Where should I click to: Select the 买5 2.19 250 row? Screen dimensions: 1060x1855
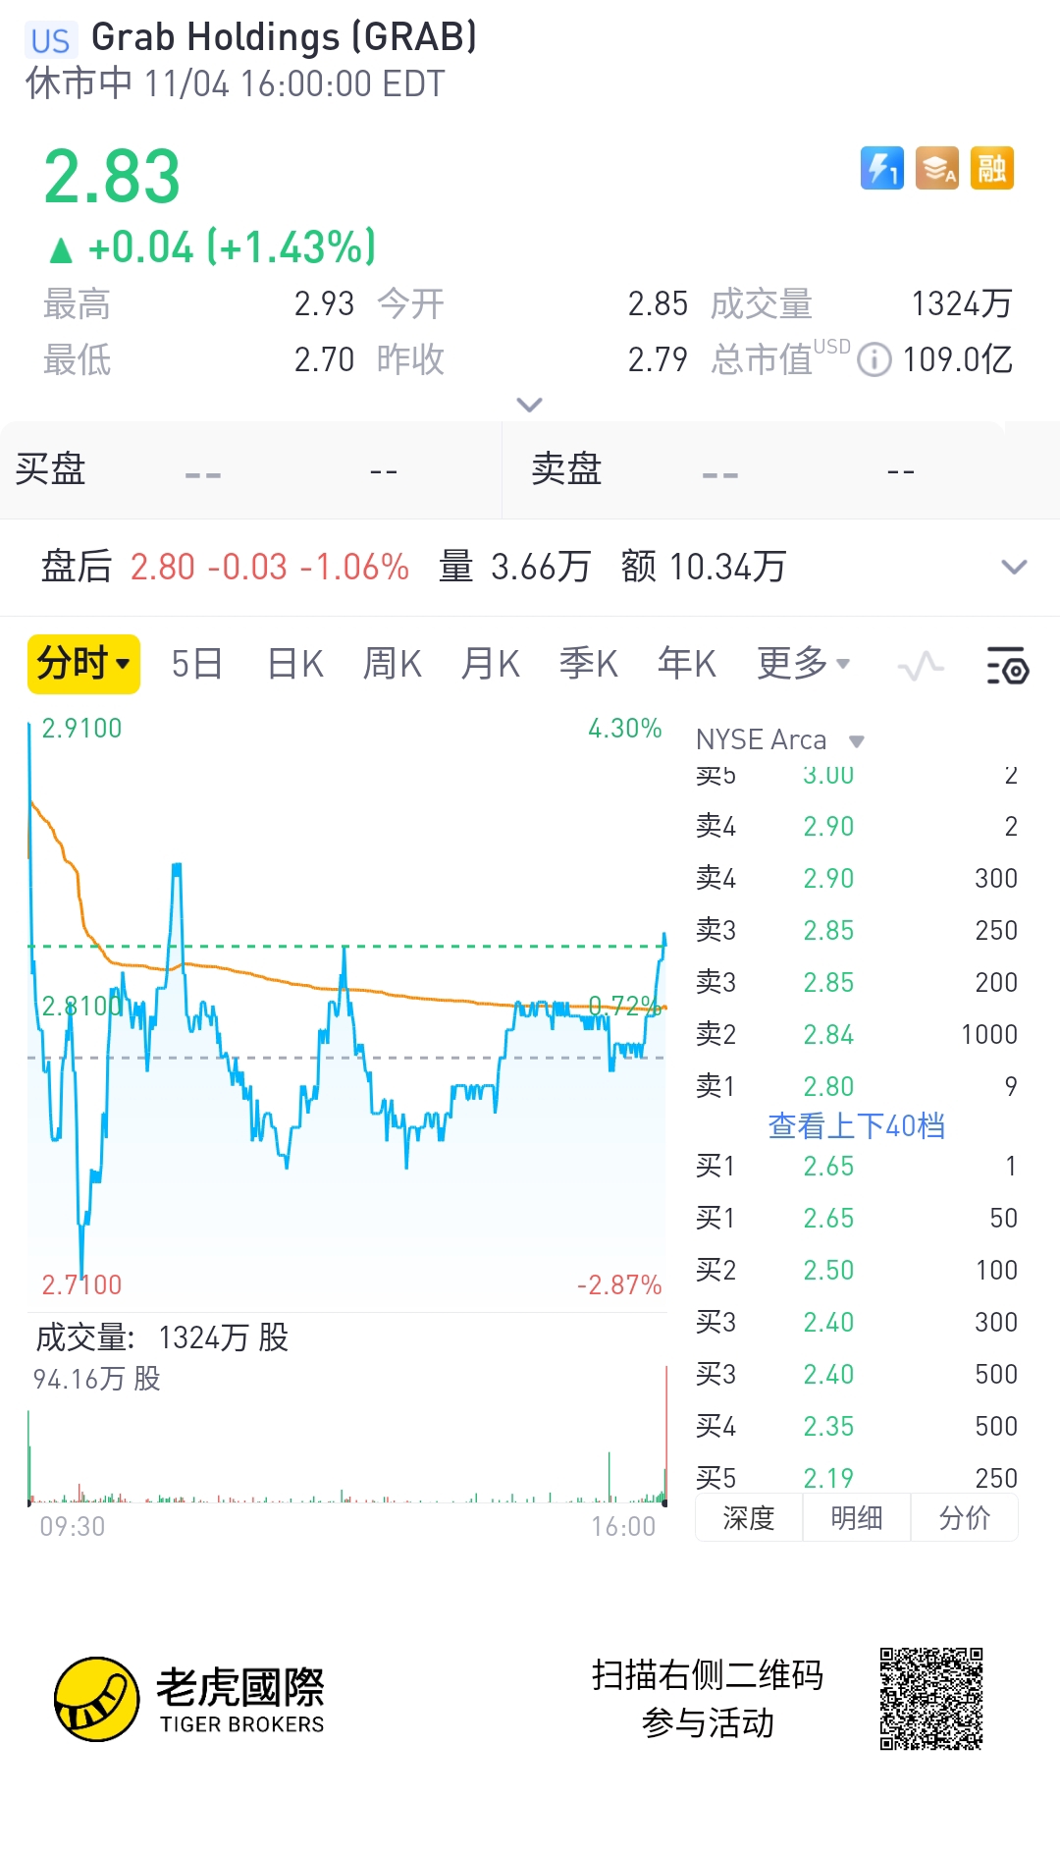coord(856,1477)
